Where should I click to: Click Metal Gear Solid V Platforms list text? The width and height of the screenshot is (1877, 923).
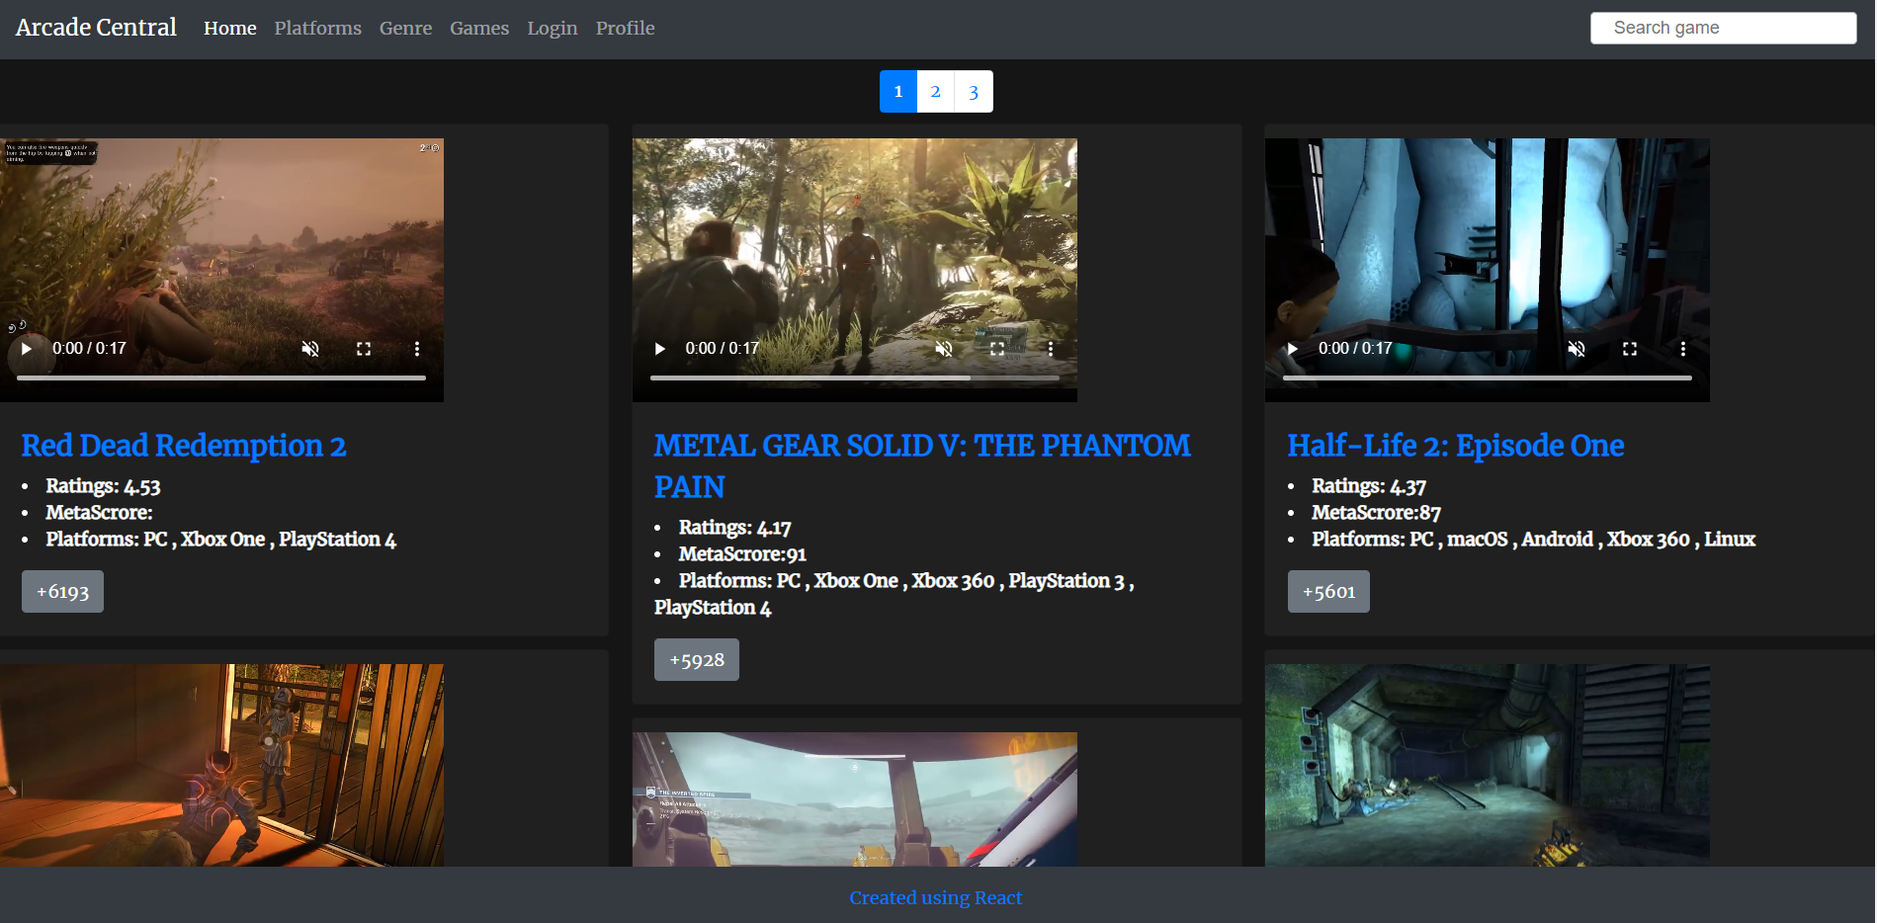pyautogui.click(x=895, y=594)
